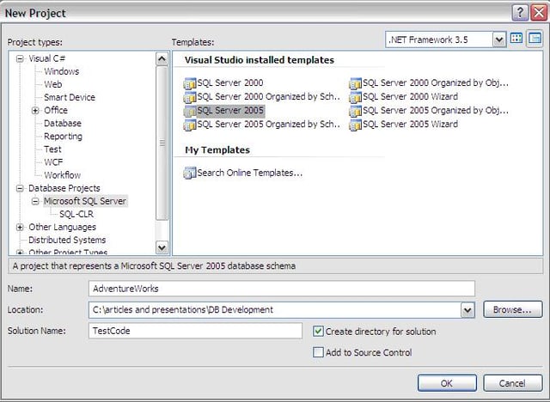Click the Name field containing AdventureWorks
550x402 pixels.
click(x=282, y=289)
